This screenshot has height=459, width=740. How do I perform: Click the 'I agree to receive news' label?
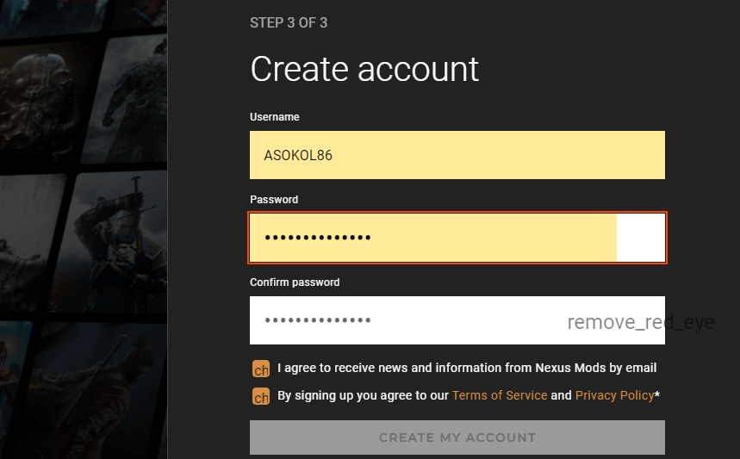467,368
